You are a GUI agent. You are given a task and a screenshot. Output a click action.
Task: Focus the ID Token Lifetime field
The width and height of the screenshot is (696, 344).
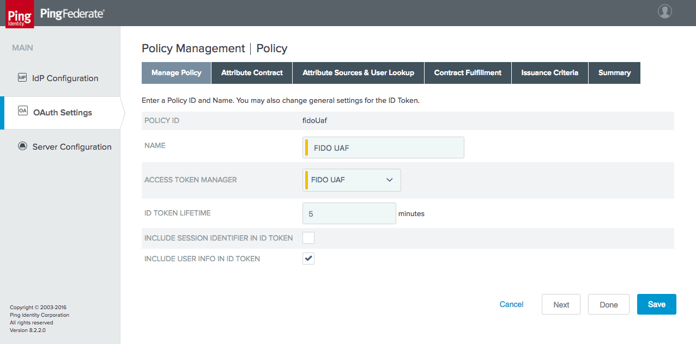[349, 213]
